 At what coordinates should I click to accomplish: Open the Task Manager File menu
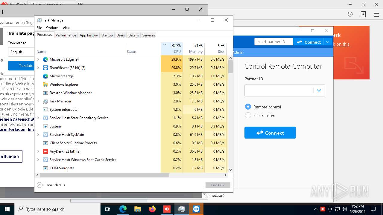pos(39,27)
